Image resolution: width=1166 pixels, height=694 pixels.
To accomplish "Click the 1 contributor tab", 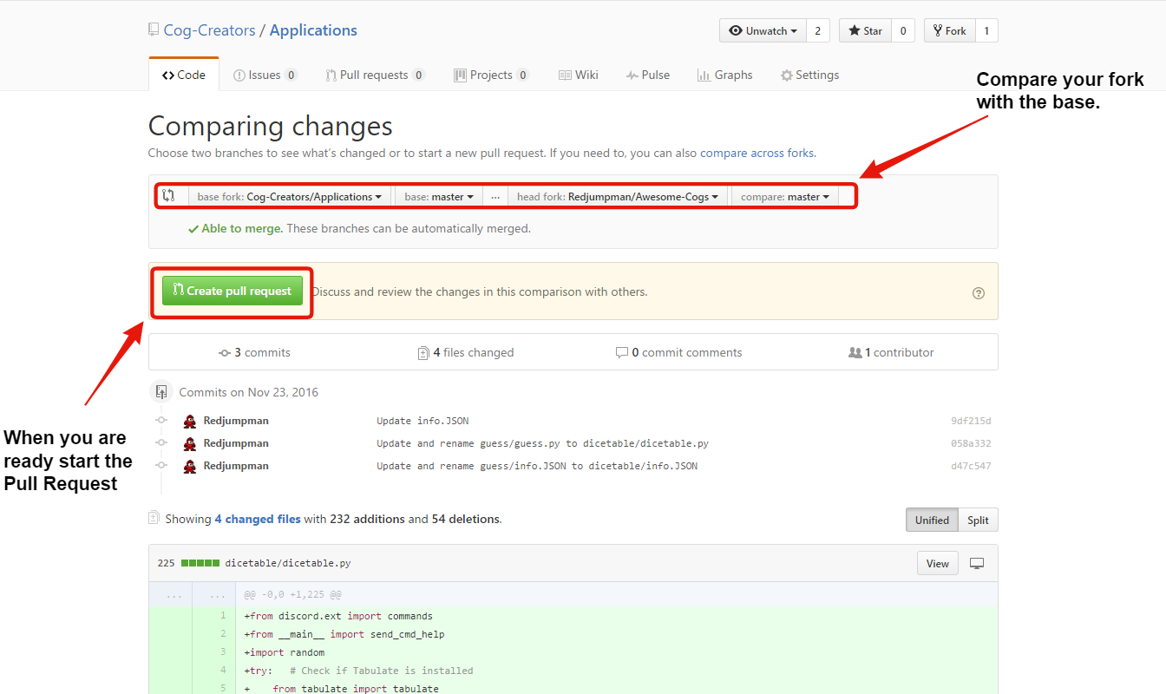I will 891,352.
